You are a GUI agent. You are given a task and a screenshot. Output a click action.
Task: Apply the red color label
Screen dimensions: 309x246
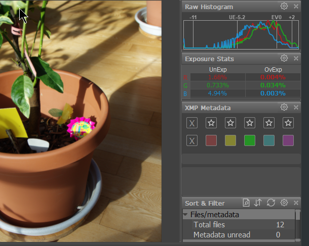pyautogui.click(x=211, y=140)
